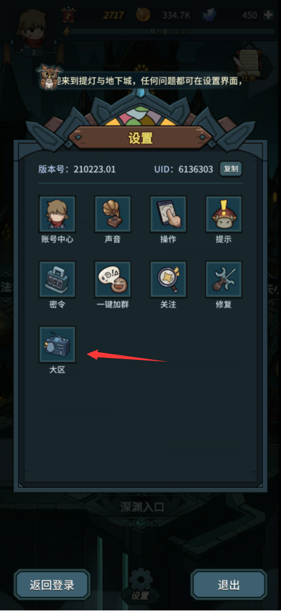Viewport: 281px width, 611px height.
Task: Tap the 任务 quest scroll icon
Action: point(249,64)
